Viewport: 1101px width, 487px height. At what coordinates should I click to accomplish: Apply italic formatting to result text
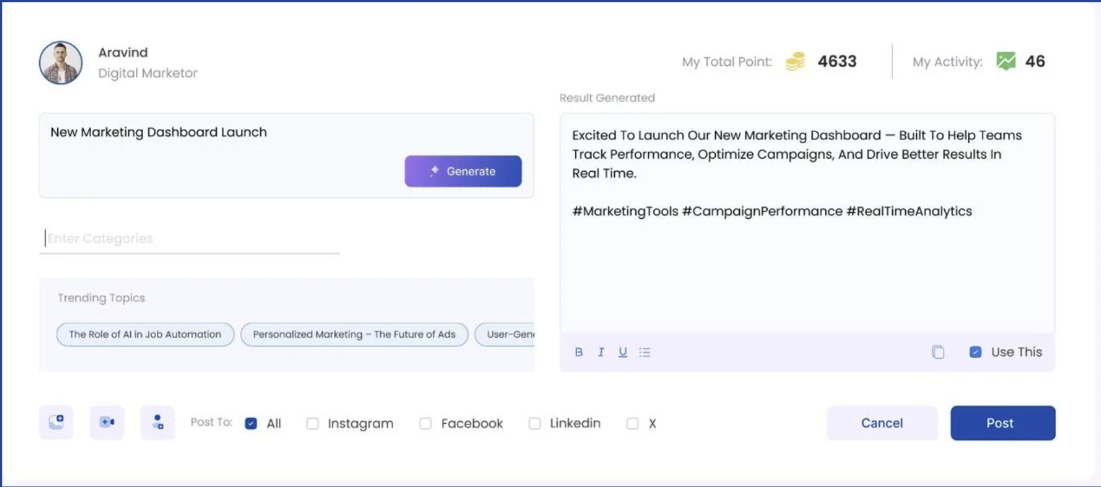coord(601,352)
